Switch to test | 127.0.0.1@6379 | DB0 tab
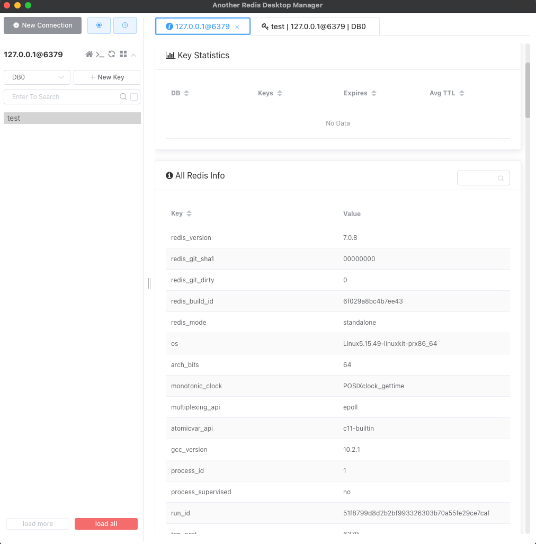 pyautogui.click(x=315, y=26)
